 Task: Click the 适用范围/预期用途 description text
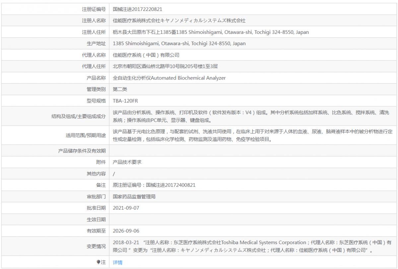click(253, 136)
